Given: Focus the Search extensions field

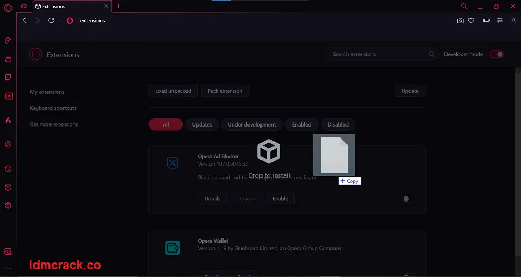Looking at the screenshot, I should [381, 54].
